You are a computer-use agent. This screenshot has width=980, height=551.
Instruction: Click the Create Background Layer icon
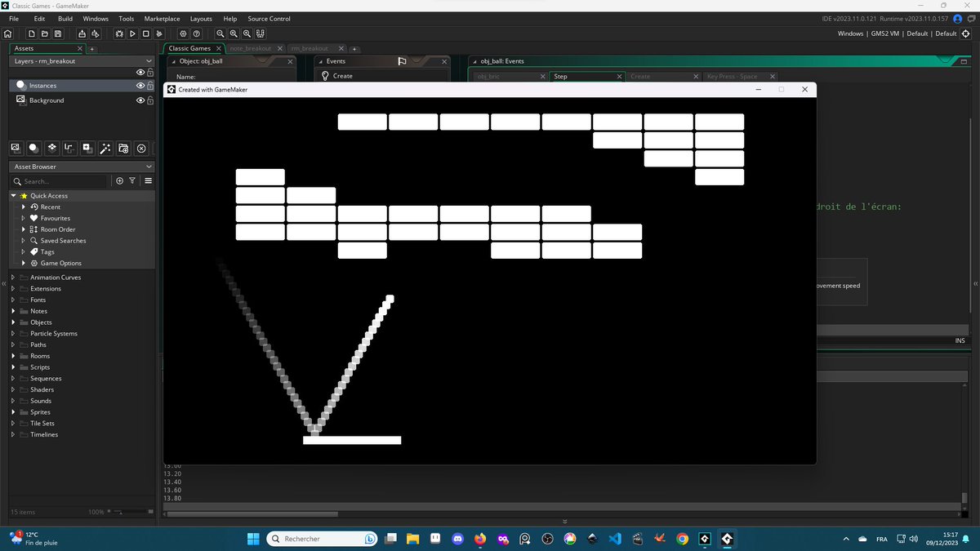pyautogui.click(x=16, y=148)
